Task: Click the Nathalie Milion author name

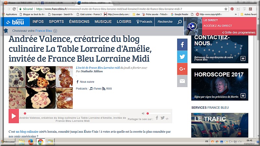Action: 92,71
